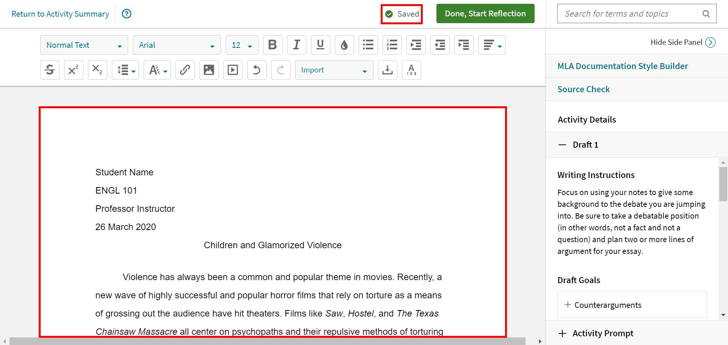Screen dimensions: 728x345
Task: Undo the last edit
Action: [257, 70]
